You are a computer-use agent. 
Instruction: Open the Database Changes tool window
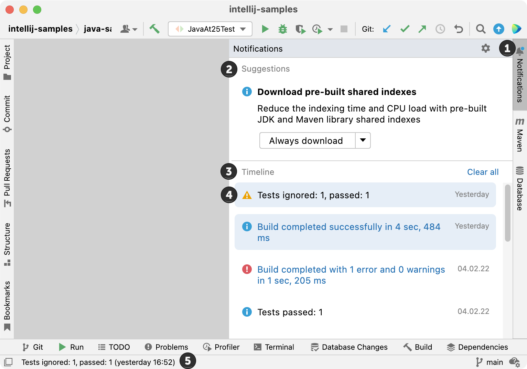pos(349,347)
